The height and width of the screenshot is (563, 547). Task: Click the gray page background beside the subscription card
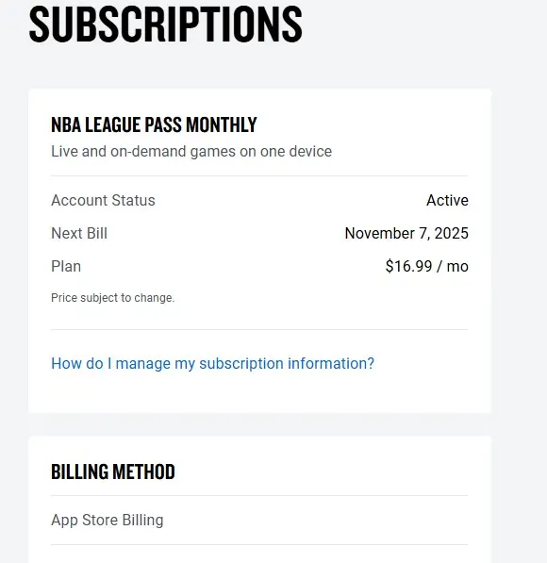[x=519, y=252]
